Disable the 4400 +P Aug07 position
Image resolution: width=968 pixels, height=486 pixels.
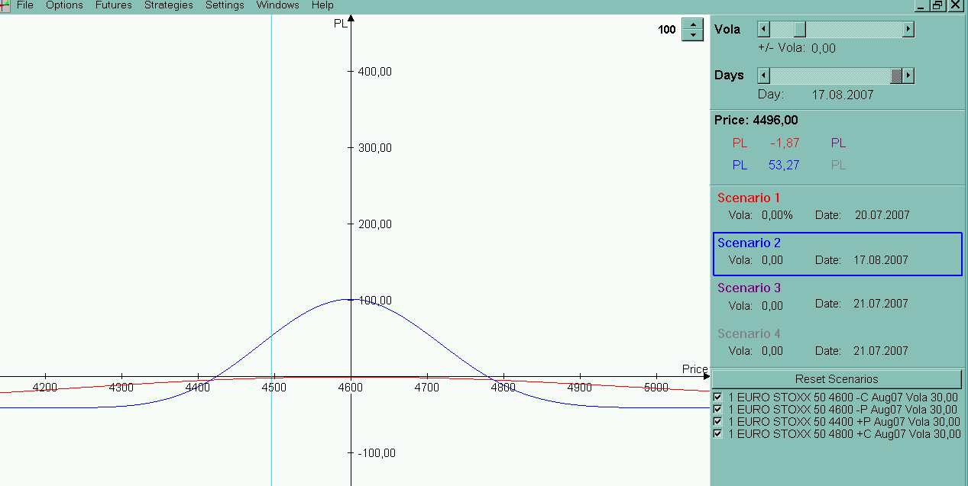(x=717, y=422)
